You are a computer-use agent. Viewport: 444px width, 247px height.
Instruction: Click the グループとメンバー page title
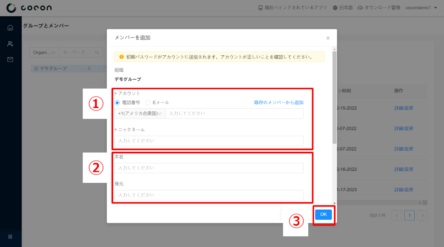coord(46,26)
